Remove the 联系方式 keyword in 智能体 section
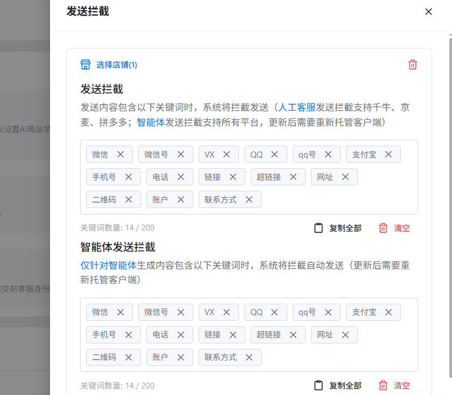Viewport: 452px width, 395px height. tap(249, 357)
